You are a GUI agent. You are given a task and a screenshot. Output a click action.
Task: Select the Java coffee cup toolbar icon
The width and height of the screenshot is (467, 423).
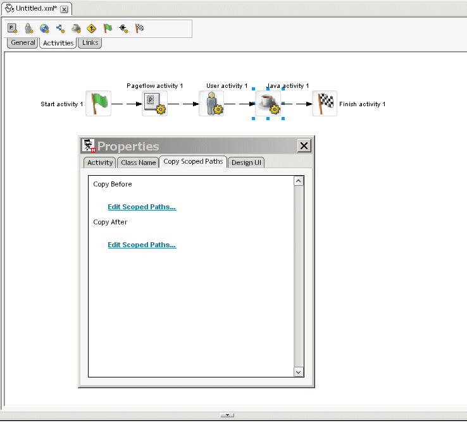[76, 28]
